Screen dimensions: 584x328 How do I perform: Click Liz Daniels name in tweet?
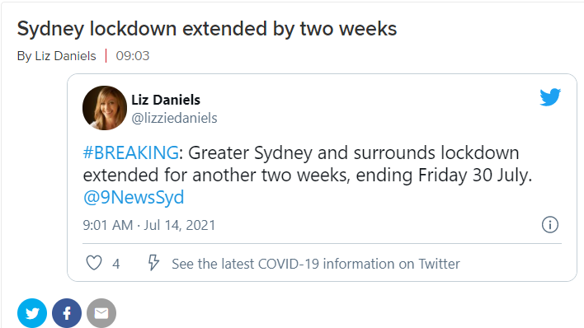pyautogui.click(x=166, y=100)
